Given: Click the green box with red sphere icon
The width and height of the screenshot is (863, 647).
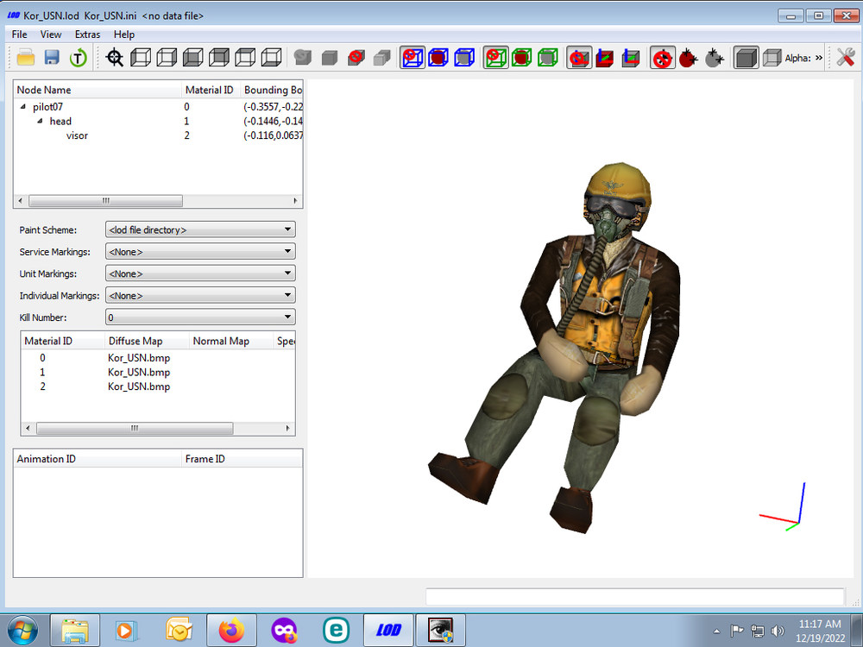Looking at the screenshot, I should [522, 57].
